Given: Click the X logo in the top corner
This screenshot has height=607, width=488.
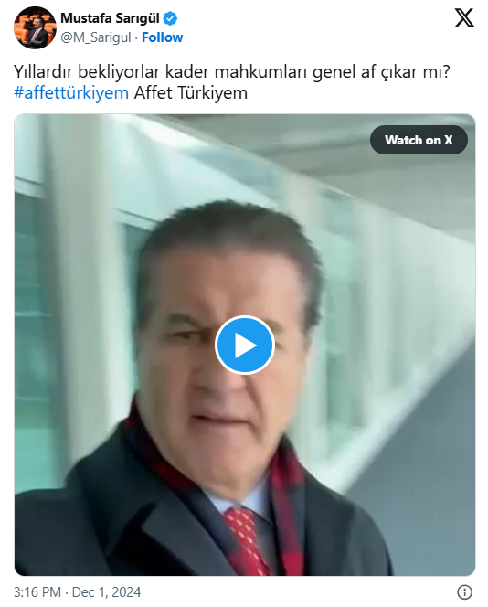Looking at the screenshot, I should click(464, 18).
